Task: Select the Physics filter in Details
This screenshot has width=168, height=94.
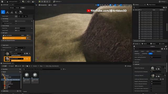Action: coord(159,51)
